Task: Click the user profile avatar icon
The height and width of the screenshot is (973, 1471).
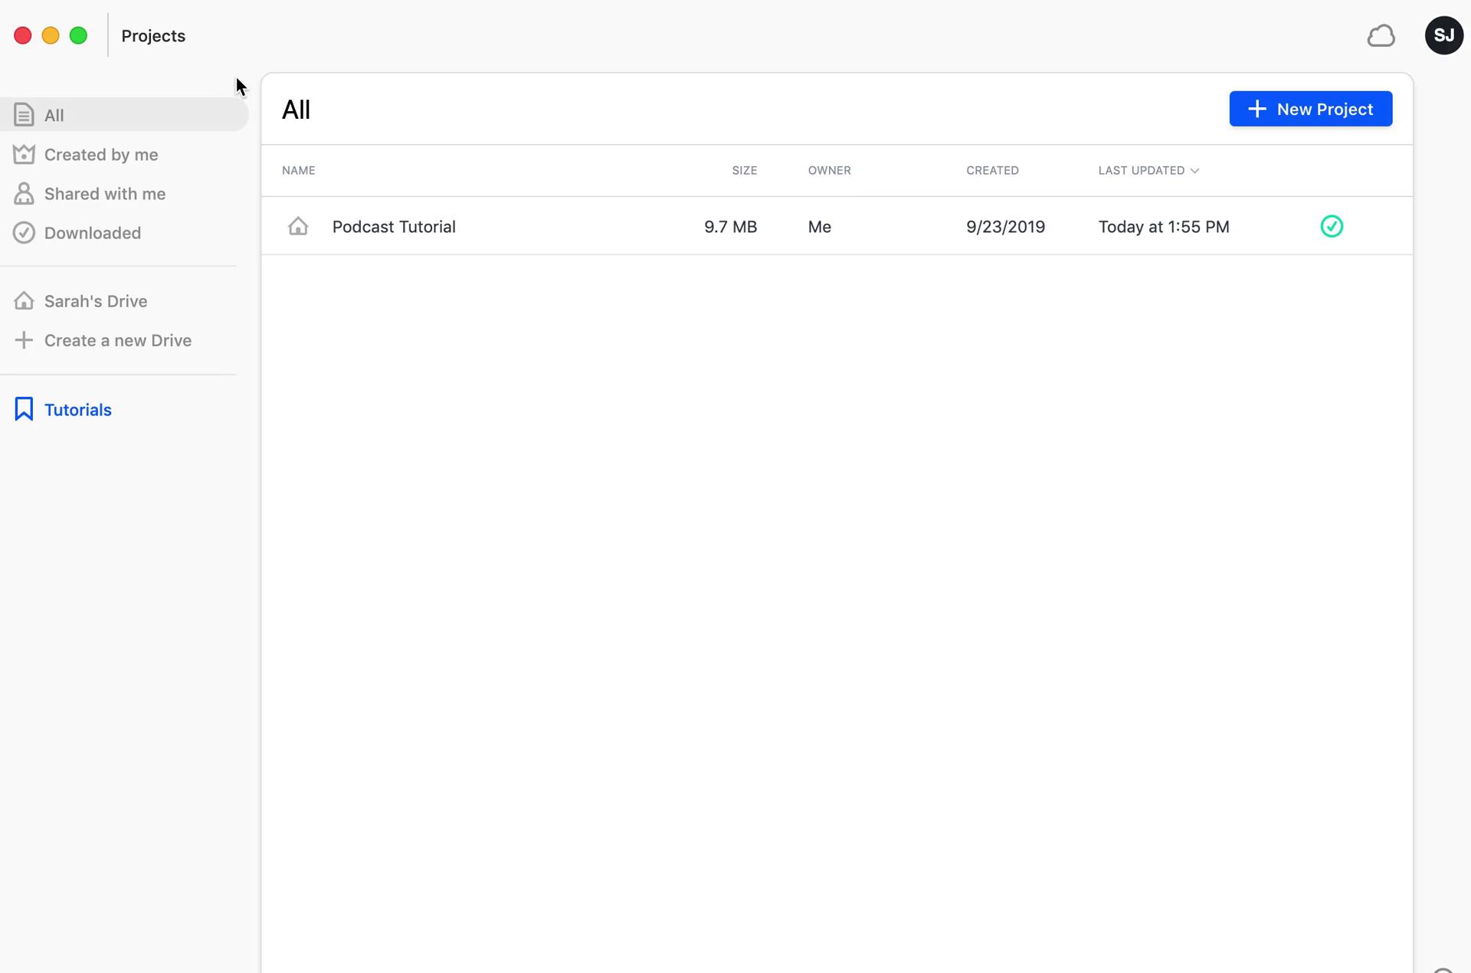Action: pyautogui.click(x=1442, y=34)
